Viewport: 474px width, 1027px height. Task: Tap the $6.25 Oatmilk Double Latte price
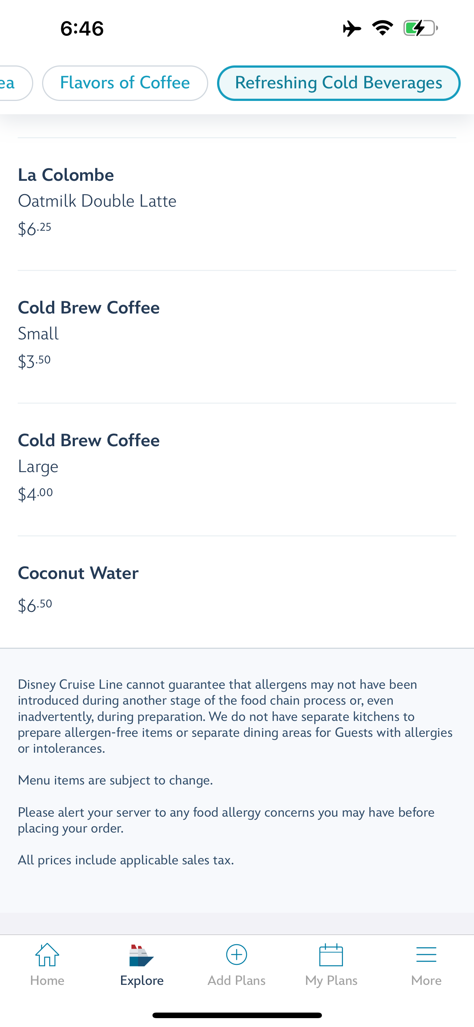point(35,229)
